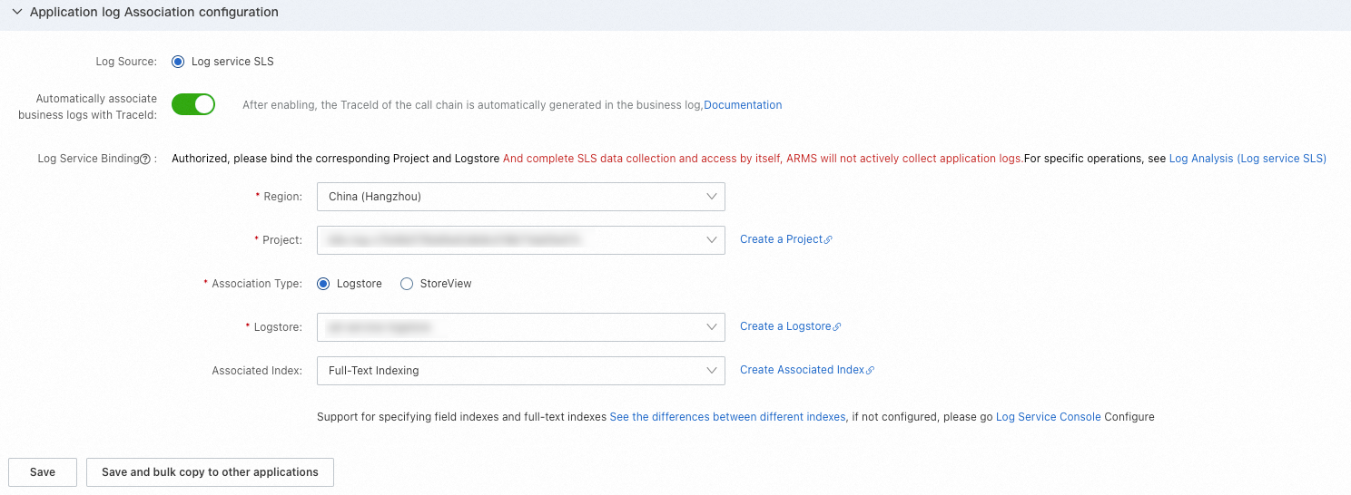Toggle automatic TraceId association switch
The height and width of the screenshot is (495, 1351).
click(x=193, y=104)
